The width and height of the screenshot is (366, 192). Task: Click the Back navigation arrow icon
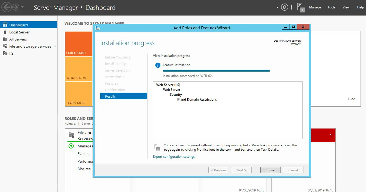click(7, 7)
